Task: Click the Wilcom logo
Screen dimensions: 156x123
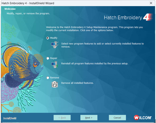Action: pyautogui.click(x=143, y=118)
